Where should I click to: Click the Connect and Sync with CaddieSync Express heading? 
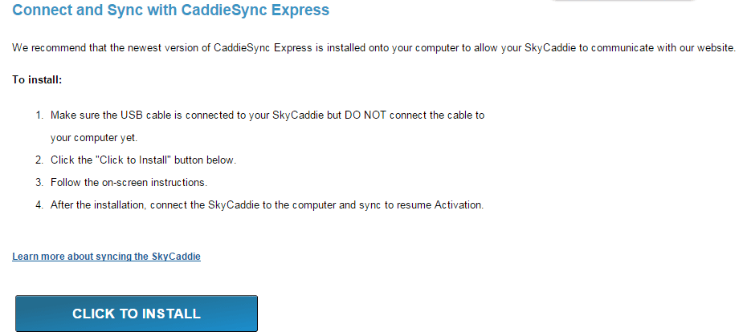(x=170, y=10)
